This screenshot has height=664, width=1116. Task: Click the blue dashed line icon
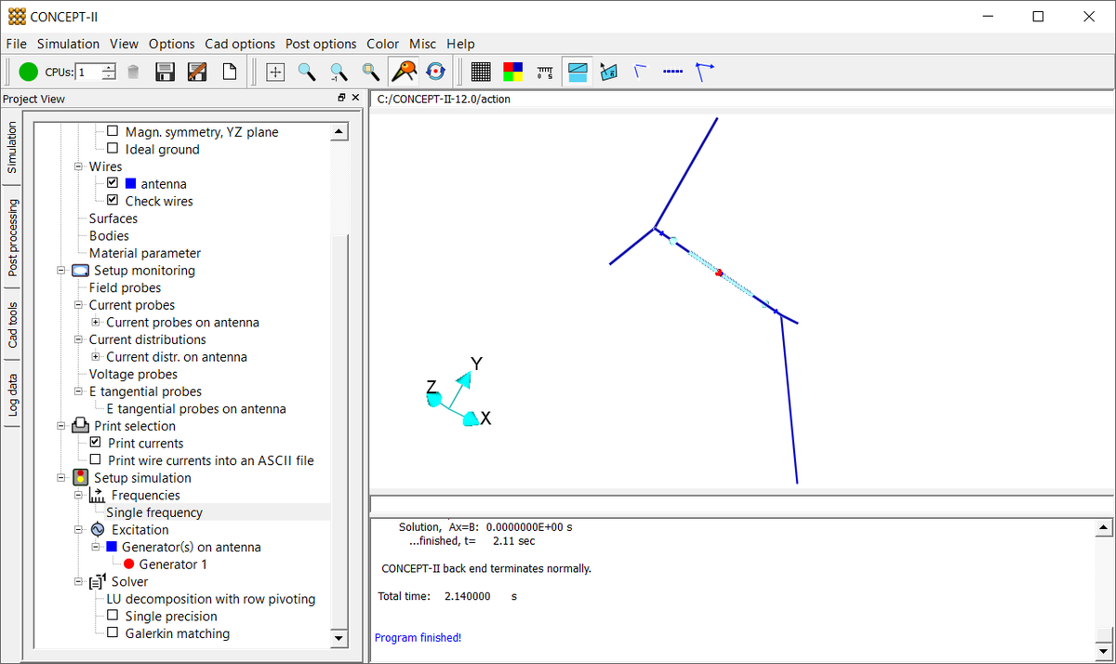coord(672,71)
